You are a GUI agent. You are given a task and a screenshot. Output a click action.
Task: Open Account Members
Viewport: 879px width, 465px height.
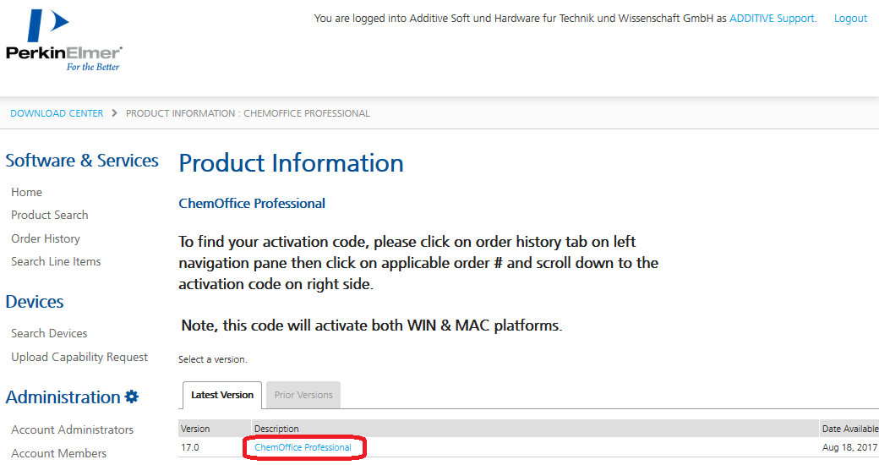[x=59, y=453]
